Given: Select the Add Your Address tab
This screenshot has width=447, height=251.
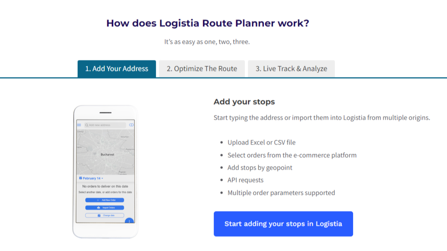Looking at the screenshot, I should (x=117, y=69).
